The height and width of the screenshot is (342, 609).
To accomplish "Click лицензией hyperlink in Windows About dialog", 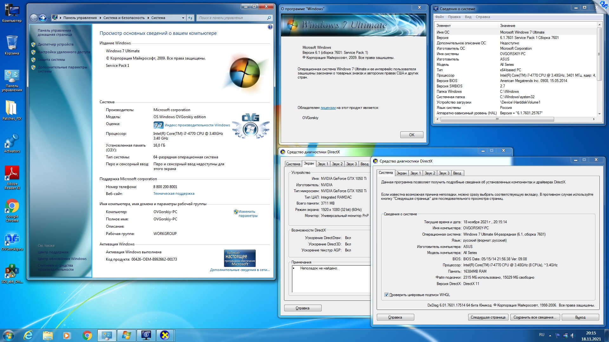I will pyautogui.click(x=327, y=107).
